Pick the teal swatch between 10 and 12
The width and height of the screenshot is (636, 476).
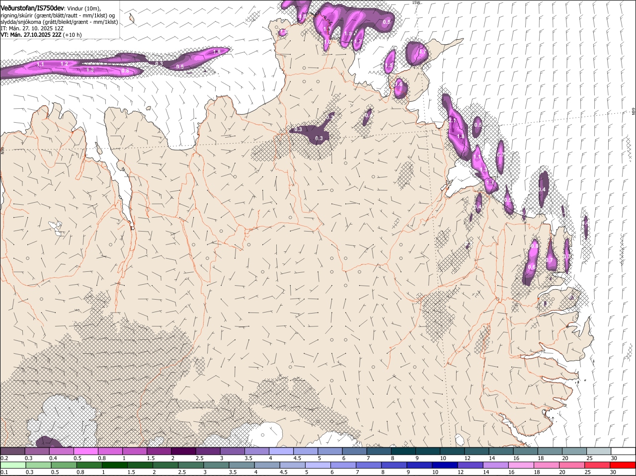click(x=452, y=451)
